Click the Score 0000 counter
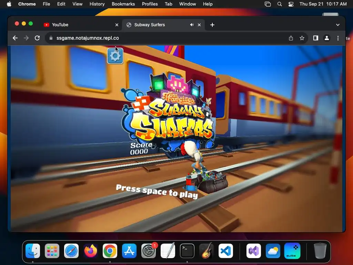The height and width of the screenshot is (265, 353). point(141,148)
